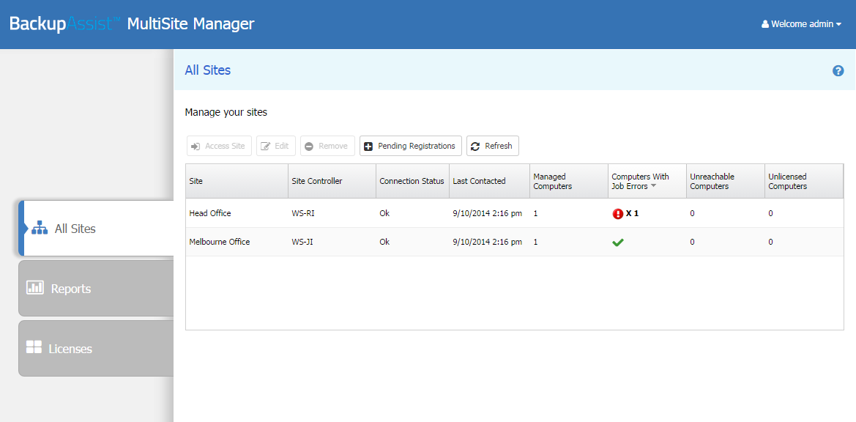
Task: Click the BackupAssist logo
Action: [x=64, y=23]
